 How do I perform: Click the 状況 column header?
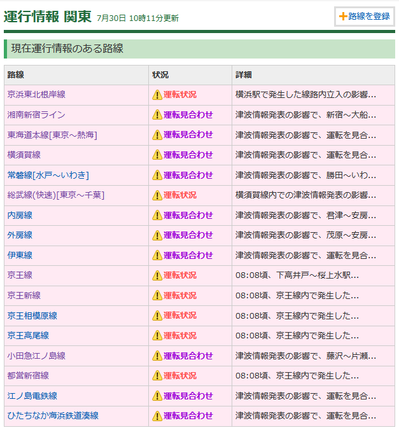click(160, 74)
